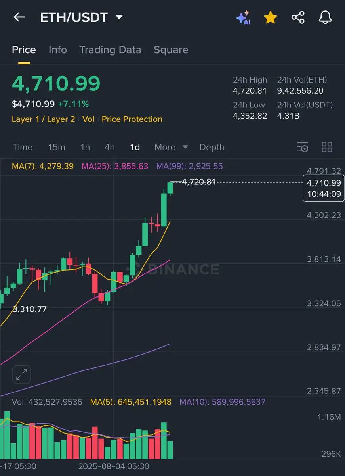Switch to the Info tab
345x476 pixels.
coord(57,50)
